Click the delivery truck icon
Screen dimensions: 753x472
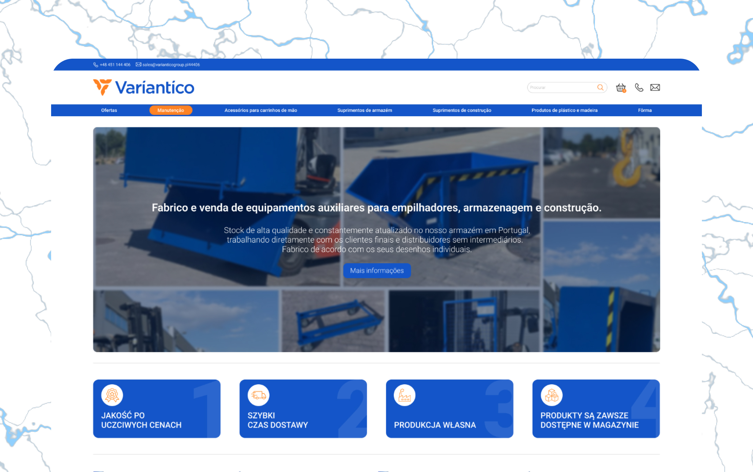(x=258, y=395)
